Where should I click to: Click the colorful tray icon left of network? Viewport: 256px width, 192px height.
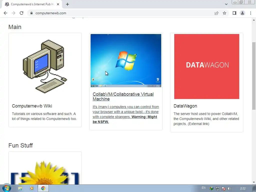[x=211, y=188]
